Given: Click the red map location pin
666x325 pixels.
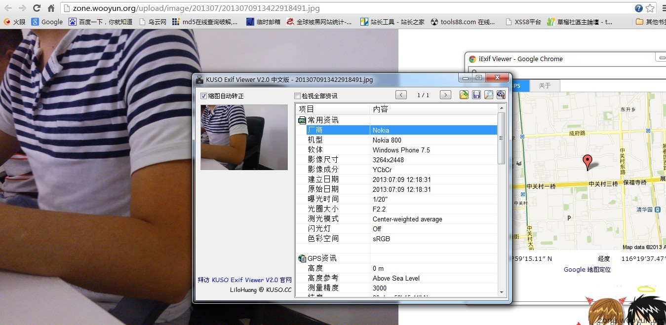Looking at the screenshot, I should [x=587, y=162].
